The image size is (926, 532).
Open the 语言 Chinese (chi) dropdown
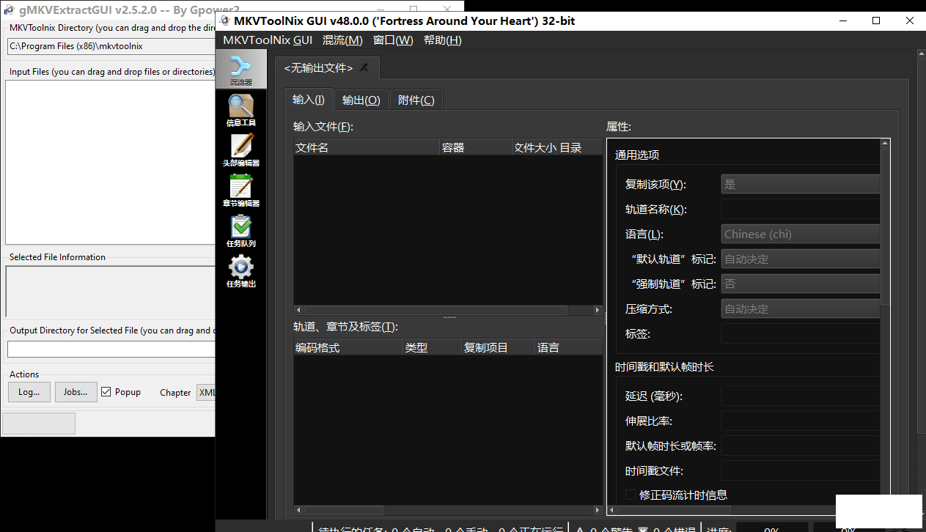(801, 234)
